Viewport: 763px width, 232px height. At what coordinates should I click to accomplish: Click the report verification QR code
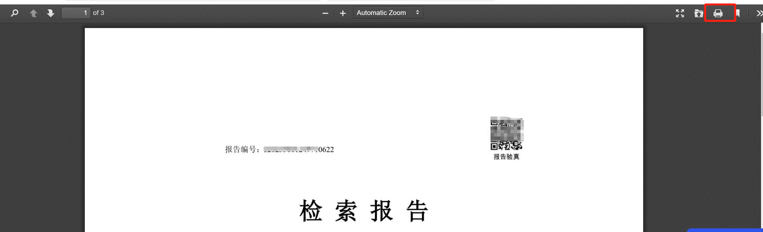pos(507,133)
